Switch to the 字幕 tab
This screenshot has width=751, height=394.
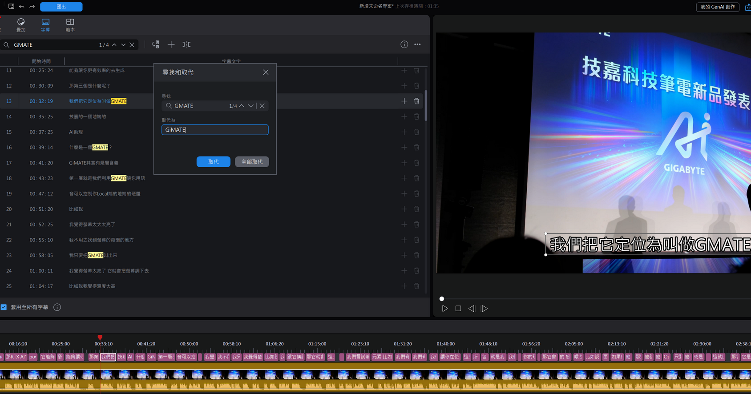tap(45, 25)
